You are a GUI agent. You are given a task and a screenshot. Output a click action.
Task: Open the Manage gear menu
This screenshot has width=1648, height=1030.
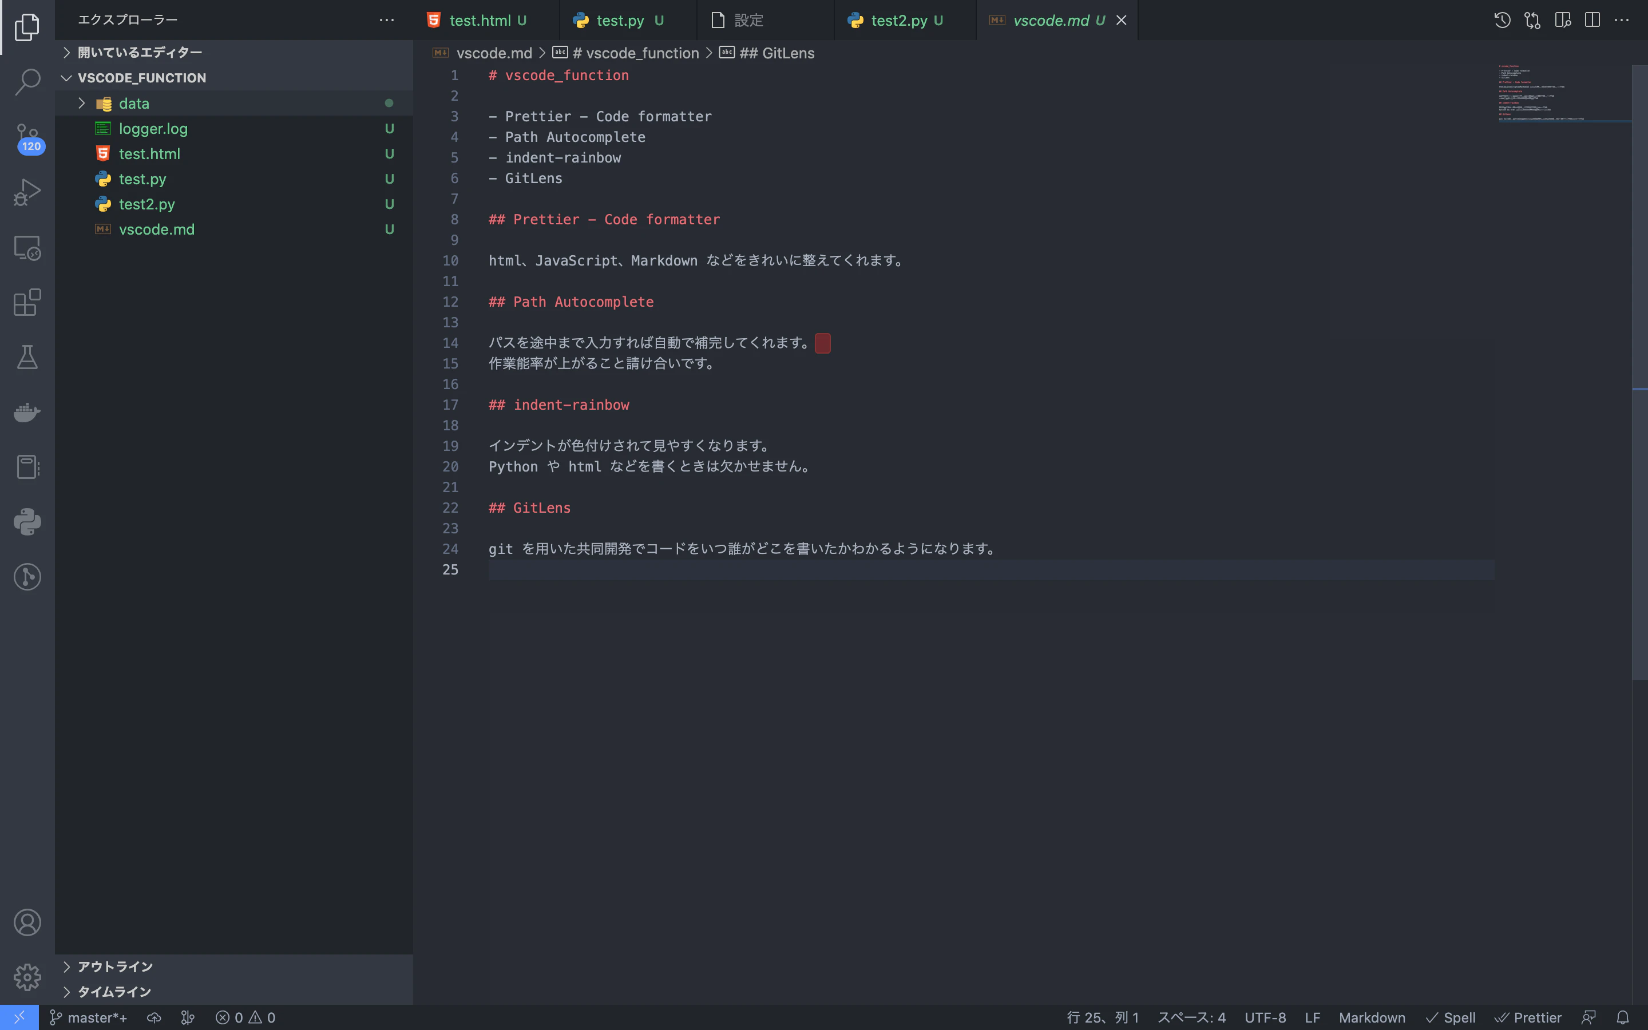(x=27, y=977)
